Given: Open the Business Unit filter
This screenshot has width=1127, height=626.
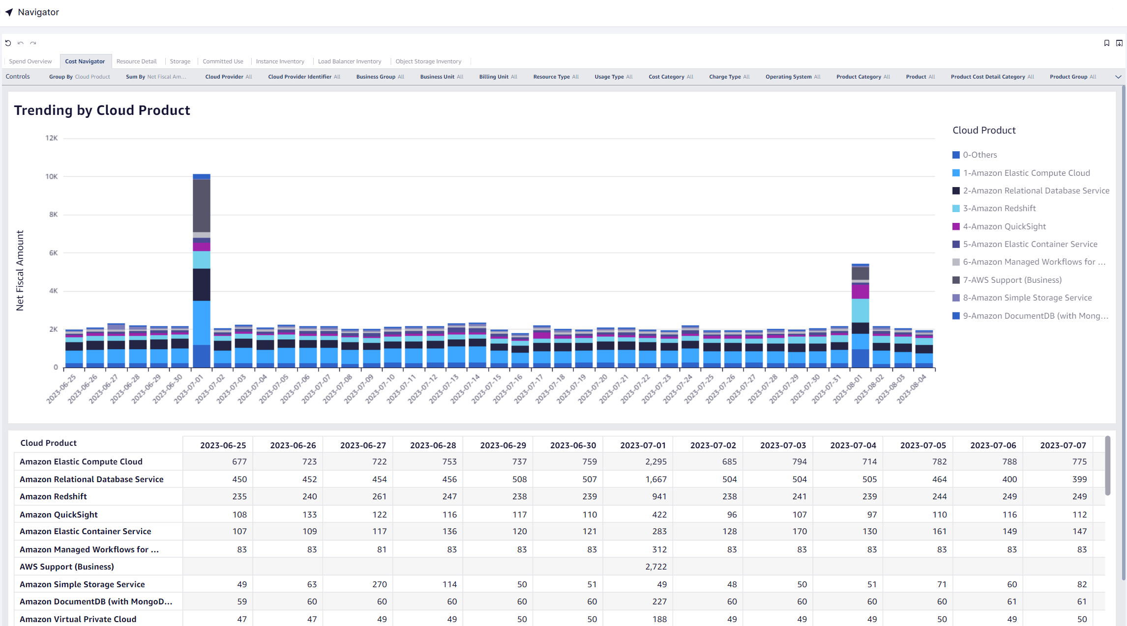Looking at the screenshot, I should [x=442, y=77].
